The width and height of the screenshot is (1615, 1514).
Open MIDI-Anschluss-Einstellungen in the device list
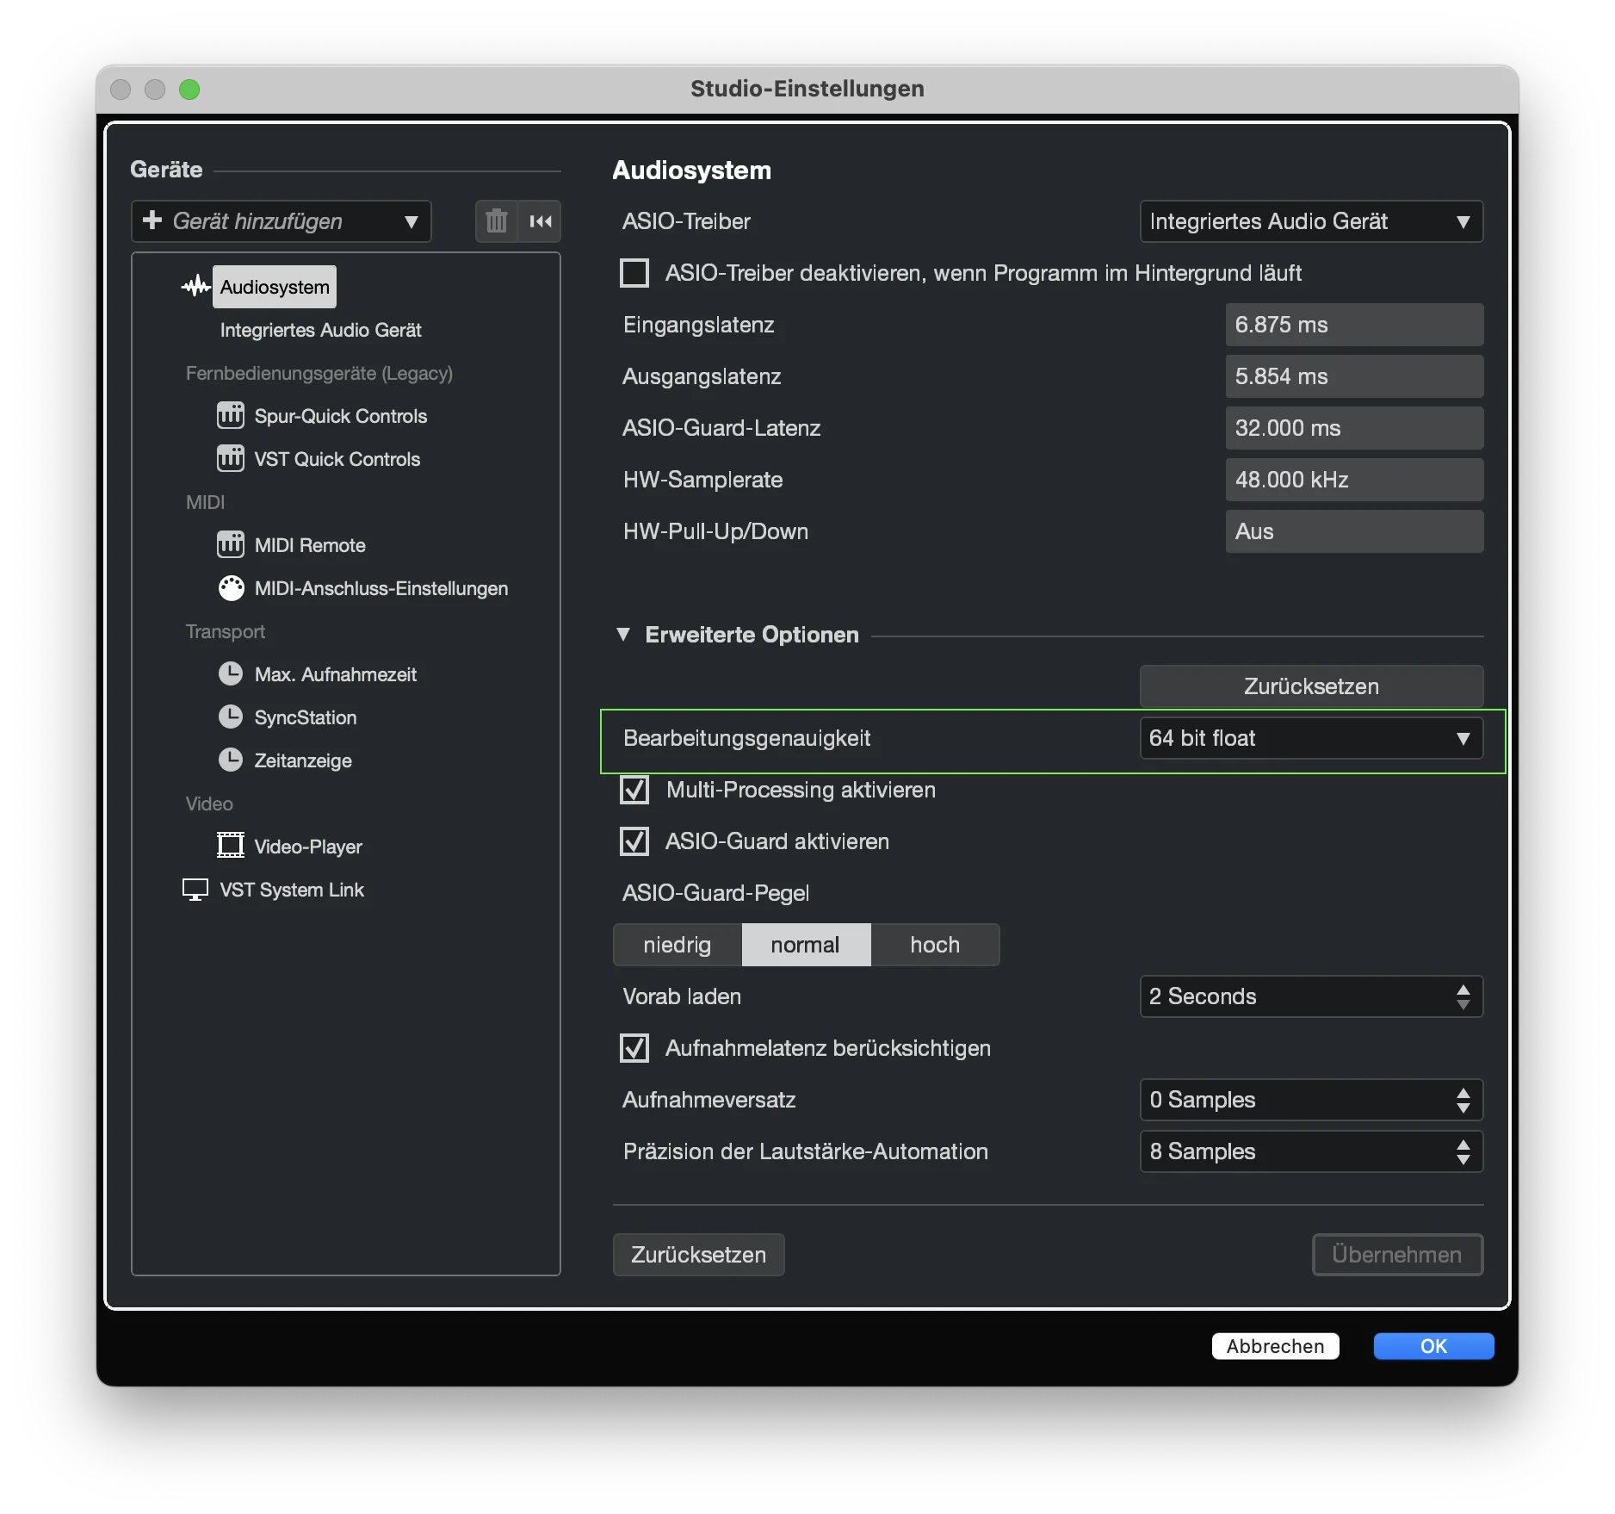pos(381,588)
